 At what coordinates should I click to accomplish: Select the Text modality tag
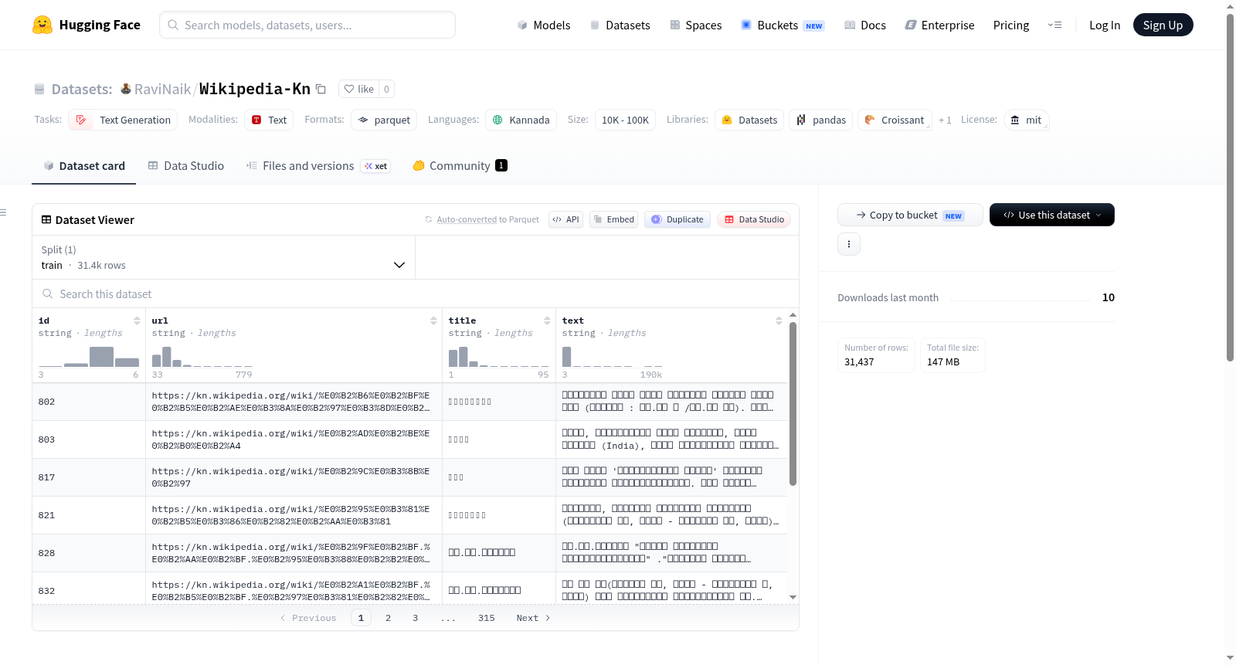tap(269, 120)
